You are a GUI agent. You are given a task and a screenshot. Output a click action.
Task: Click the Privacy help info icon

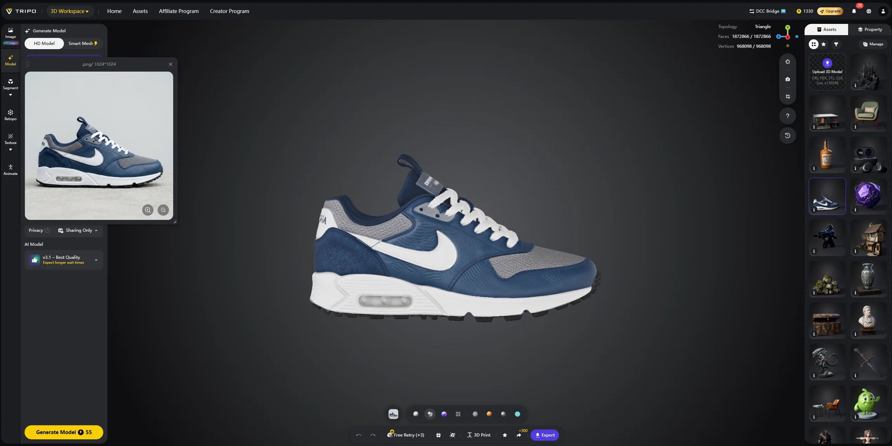[x=47, y=230]
